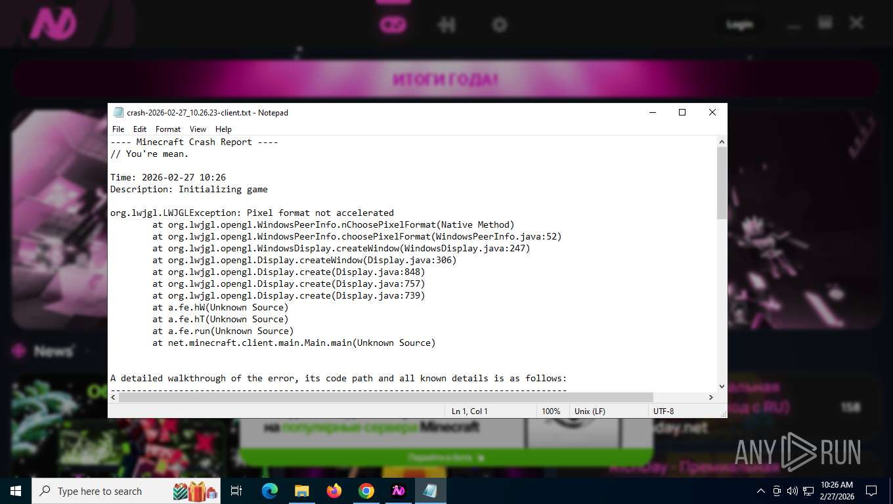
Task: Switch to the launcher app on the taskbar
Action: coord(399,491)
